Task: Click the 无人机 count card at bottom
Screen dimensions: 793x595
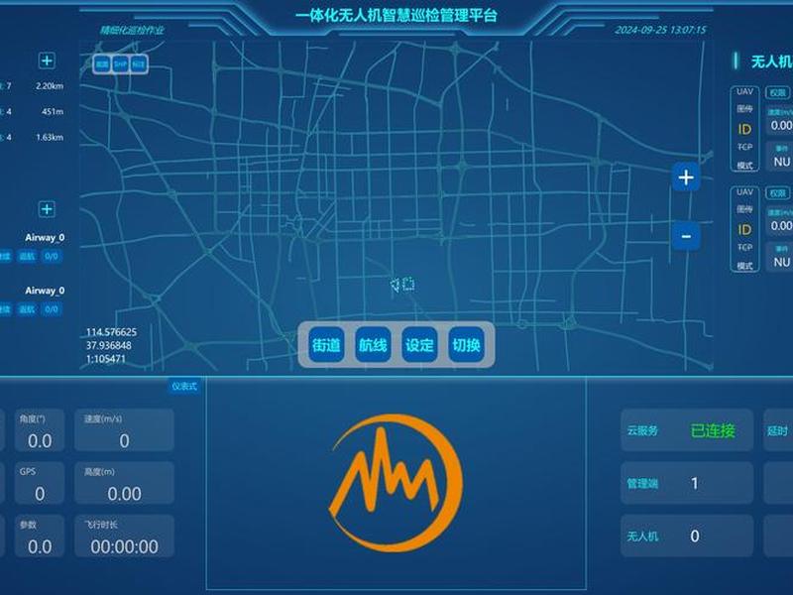Action: (687, 535)
